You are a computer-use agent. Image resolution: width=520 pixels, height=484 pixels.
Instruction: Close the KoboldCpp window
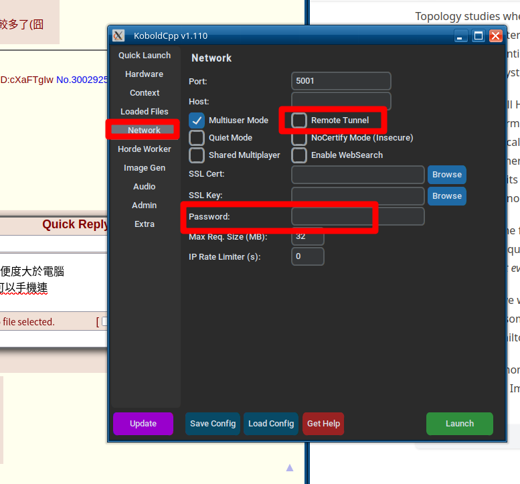tap(495, 36)
